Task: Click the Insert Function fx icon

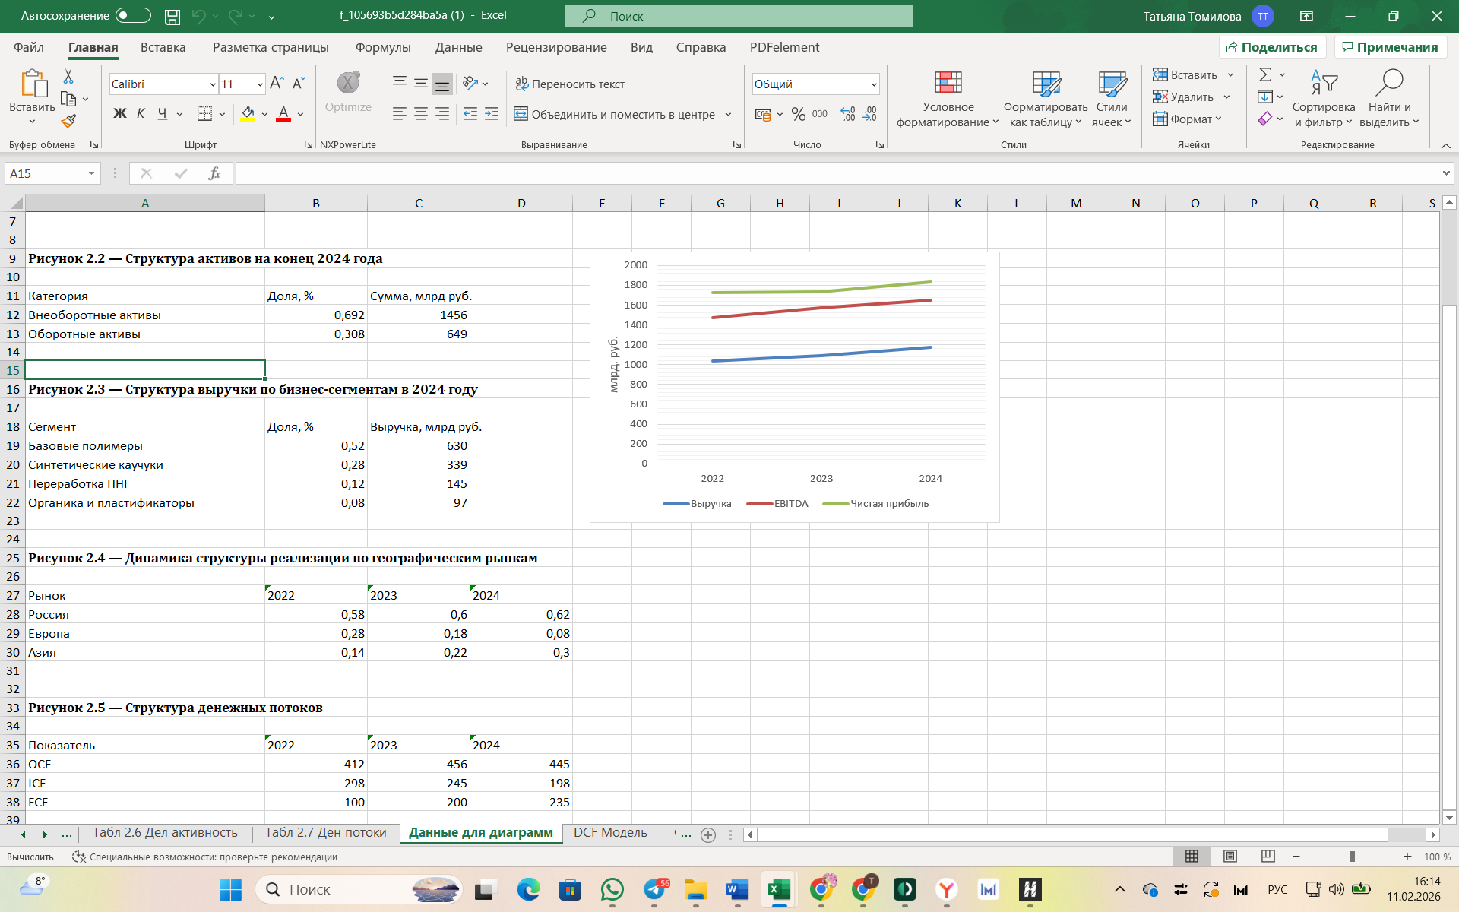Action: tap(214, 173)
